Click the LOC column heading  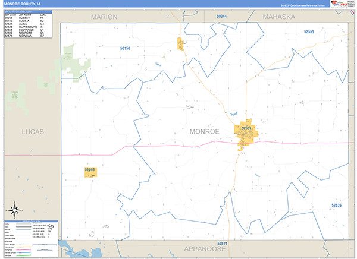(43, 15)
